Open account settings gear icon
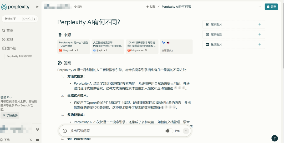This screenshot has width=284, height=143. pos(37,129)
